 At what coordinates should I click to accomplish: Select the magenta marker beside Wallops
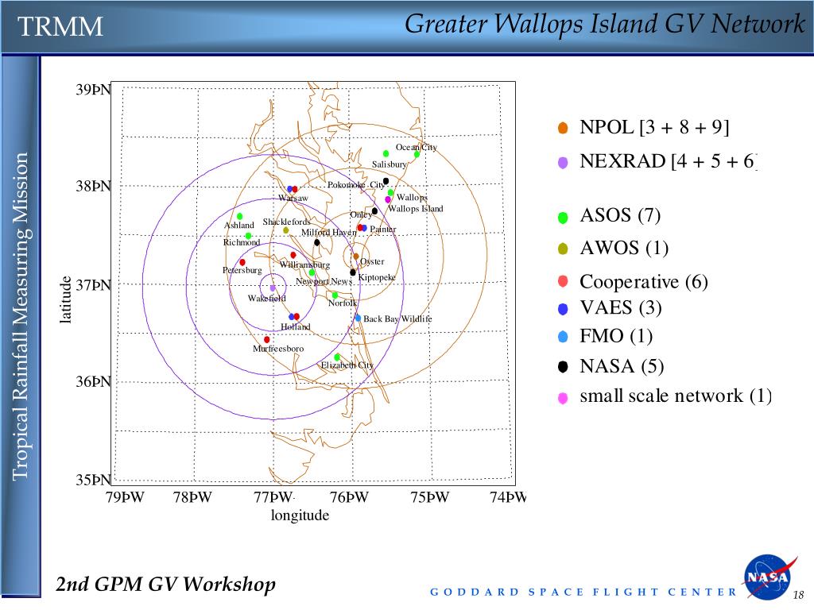coord(388,199)
